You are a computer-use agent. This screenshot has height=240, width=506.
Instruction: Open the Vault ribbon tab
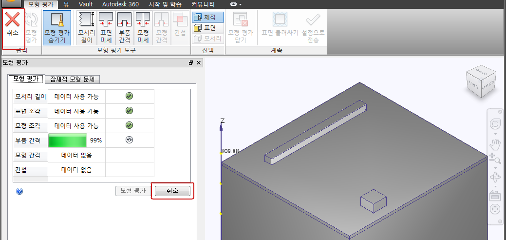[86, 4]
